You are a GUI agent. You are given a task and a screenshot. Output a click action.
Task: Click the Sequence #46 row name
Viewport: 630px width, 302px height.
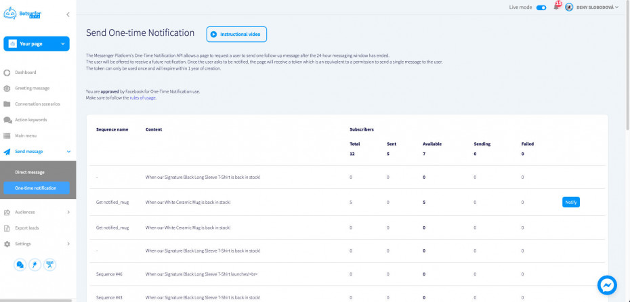tap(109, 274)
